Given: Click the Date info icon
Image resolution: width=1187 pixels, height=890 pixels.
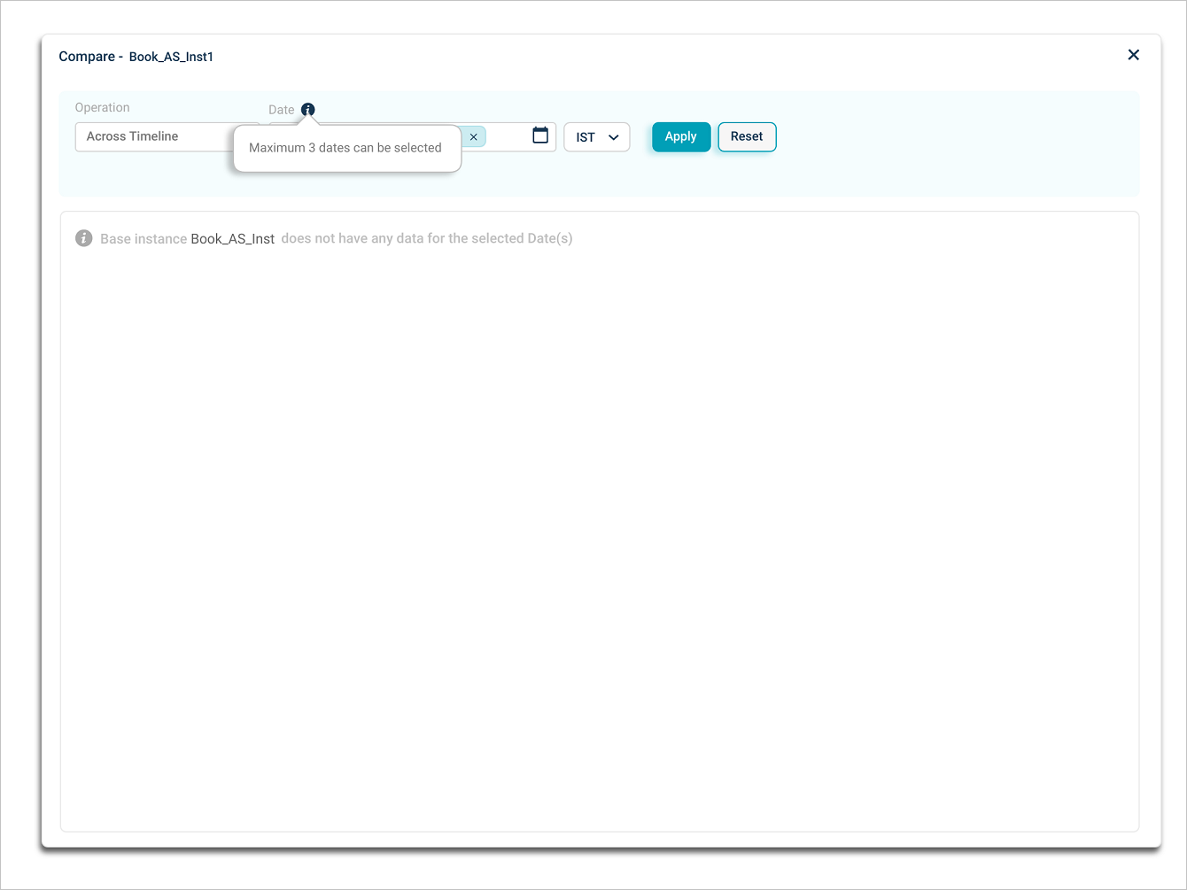Looking at the screenshot, I should tap(307, 110).
